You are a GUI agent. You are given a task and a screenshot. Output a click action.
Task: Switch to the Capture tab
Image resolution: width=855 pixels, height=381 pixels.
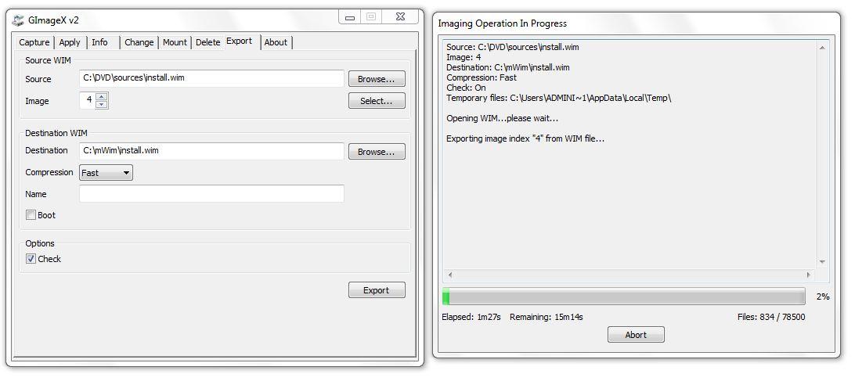(34, 42)
